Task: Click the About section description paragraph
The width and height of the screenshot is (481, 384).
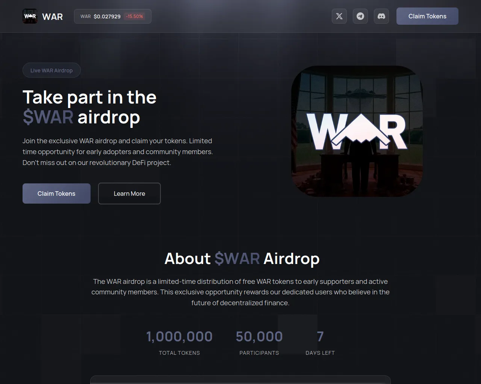Action: coord(240,292)
